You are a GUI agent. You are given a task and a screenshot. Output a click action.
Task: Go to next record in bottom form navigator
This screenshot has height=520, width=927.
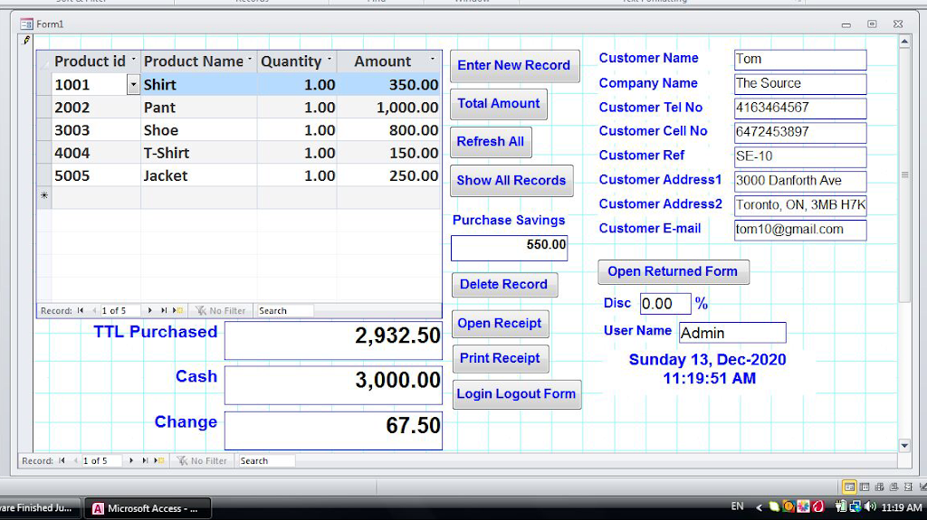(131, 461)
